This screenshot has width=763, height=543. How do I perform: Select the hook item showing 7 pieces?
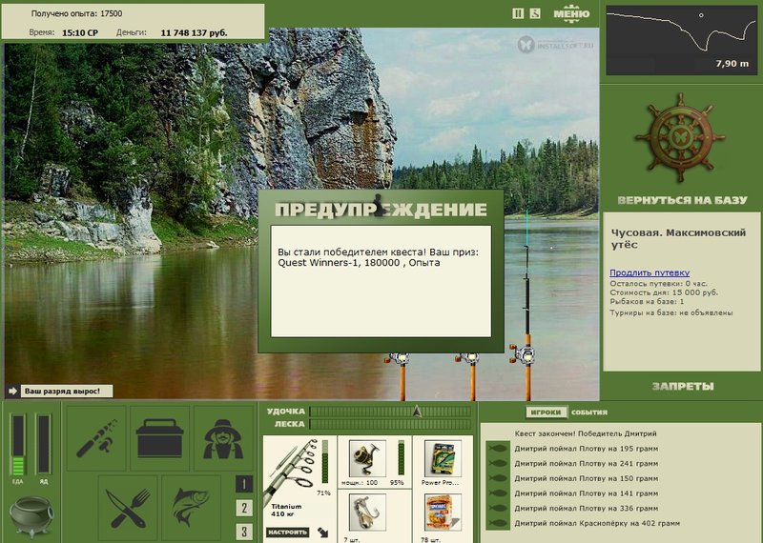click(x=367, y=513)
